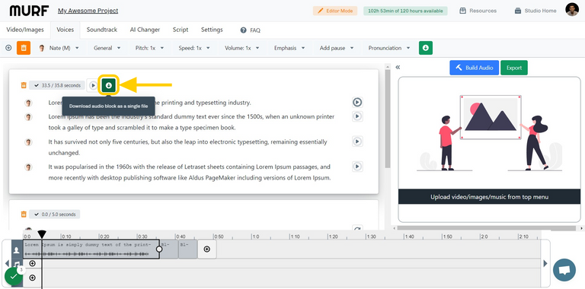Select the first 'Bl-' clip in timeline
585x289 pixels.
(x=169, y=249)
